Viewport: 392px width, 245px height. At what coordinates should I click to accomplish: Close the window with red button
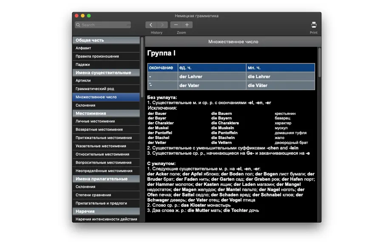point(77,16)
